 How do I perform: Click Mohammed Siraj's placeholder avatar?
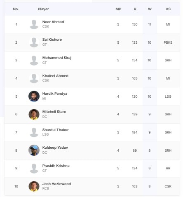click(34, 61)
